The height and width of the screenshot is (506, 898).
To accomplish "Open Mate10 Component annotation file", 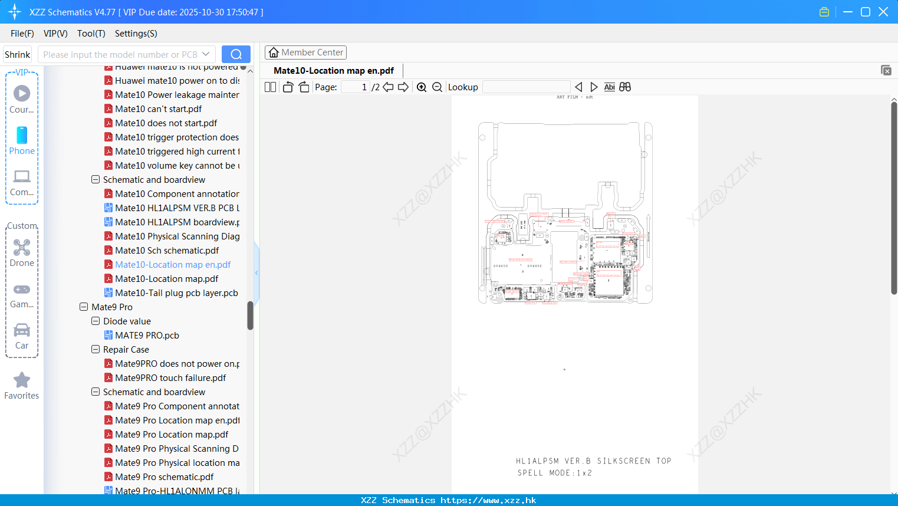I will [x=172, y=193].
